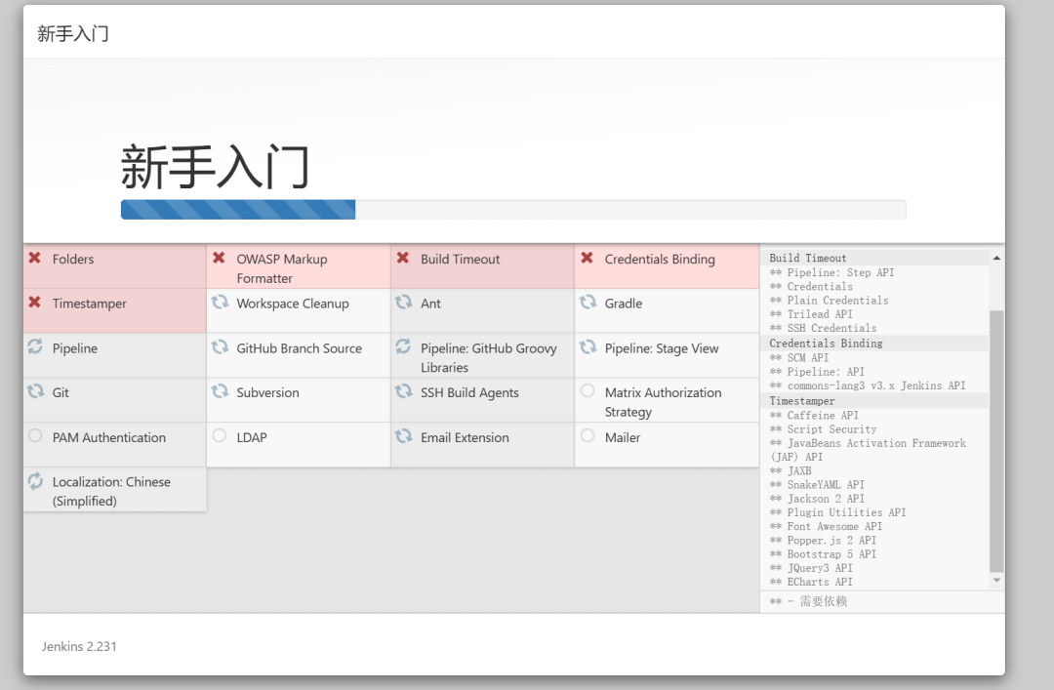Click the Pipeline: Step API log entry
The image size is (1054, 690).
click(831, 272)
